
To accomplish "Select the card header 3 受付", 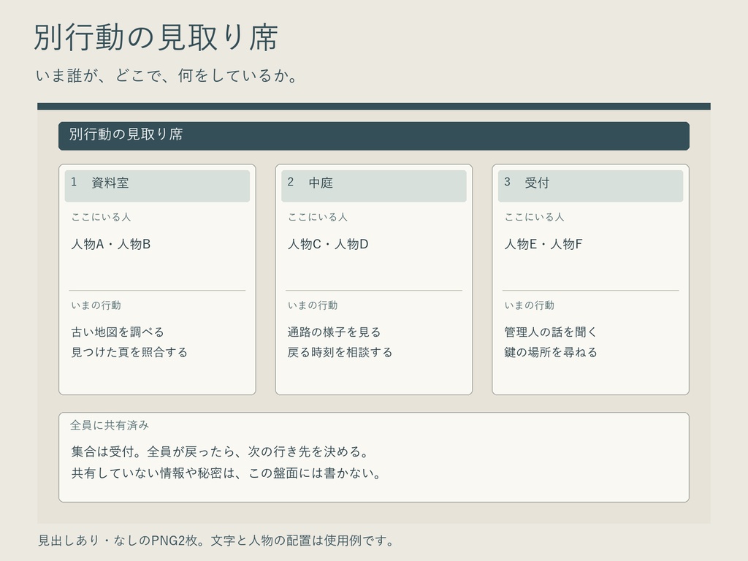I will pyautogui.click(x=590, y=186).
